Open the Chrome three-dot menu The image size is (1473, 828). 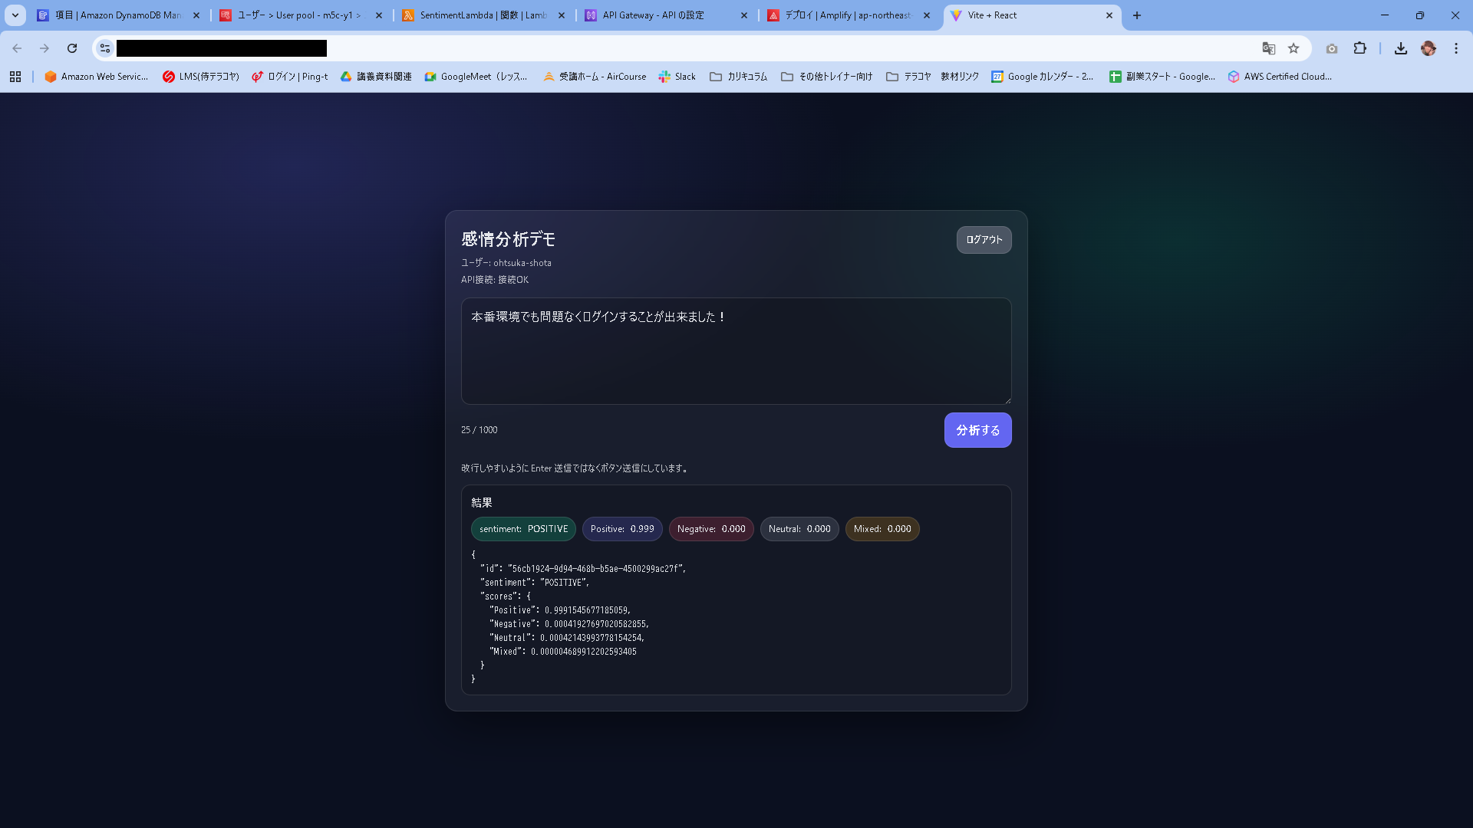pos(1456,48)
